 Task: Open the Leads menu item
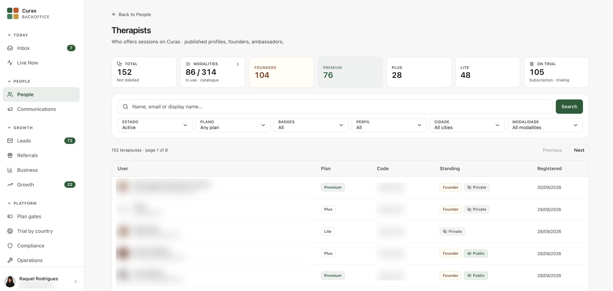coord(41,141)
